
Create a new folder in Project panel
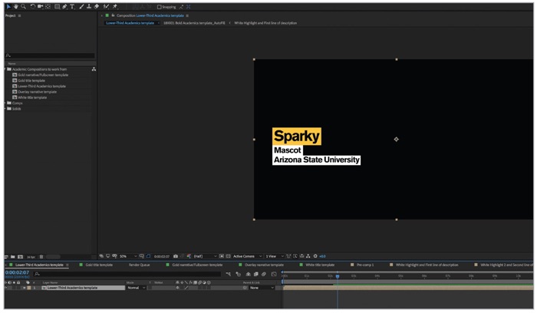[x=13, y=256]
